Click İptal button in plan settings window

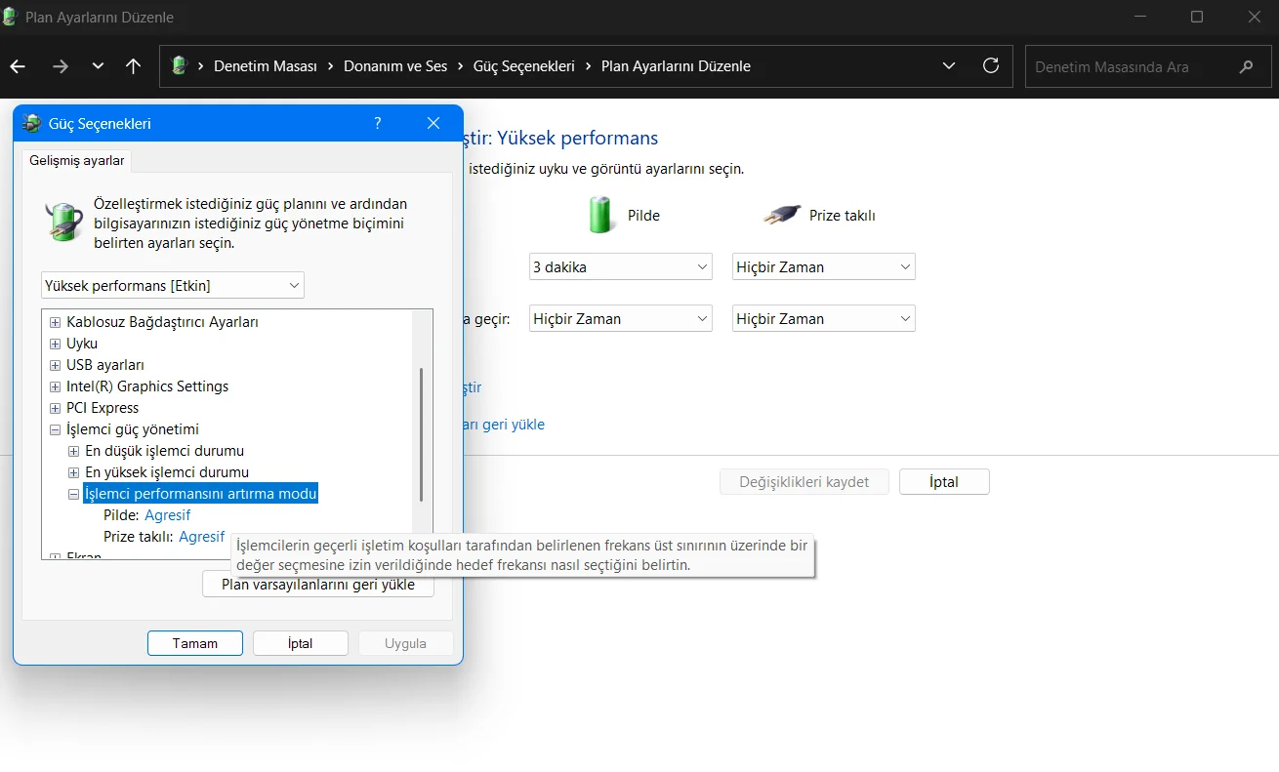(x=944, y=481)
